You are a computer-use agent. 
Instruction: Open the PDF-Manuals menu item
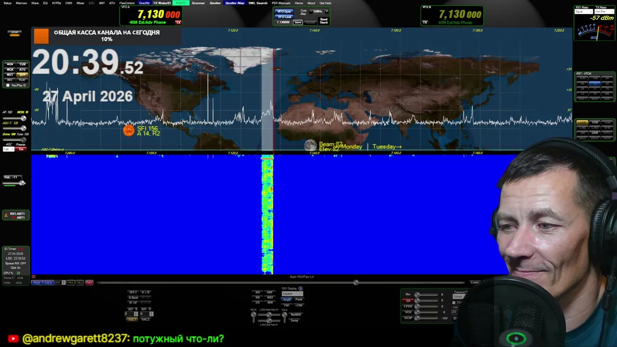(281, 3)
